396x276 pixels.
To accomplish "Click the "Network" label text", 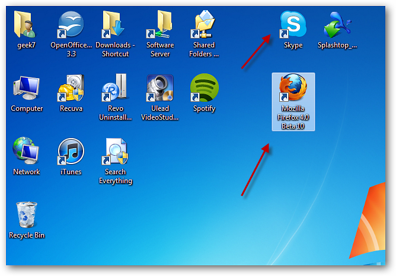I will (27, 172).
